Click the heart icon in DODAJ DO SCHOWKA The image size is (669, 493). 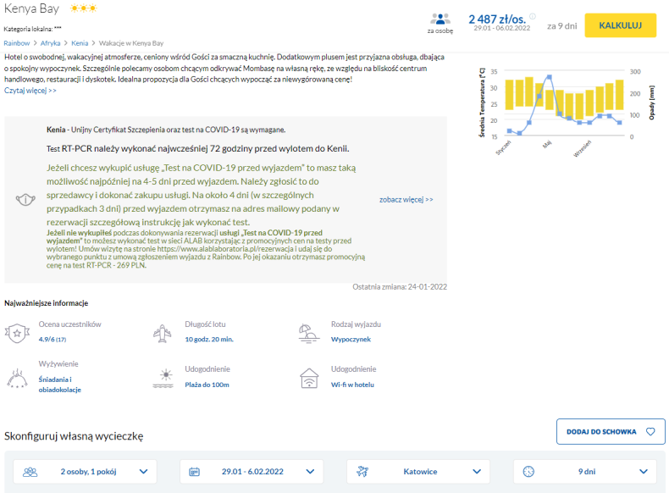[650, 431]
